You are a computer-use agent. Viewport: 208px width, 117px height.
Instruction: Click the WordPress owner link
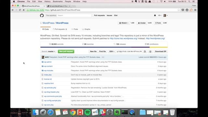(x=48, y=23)
